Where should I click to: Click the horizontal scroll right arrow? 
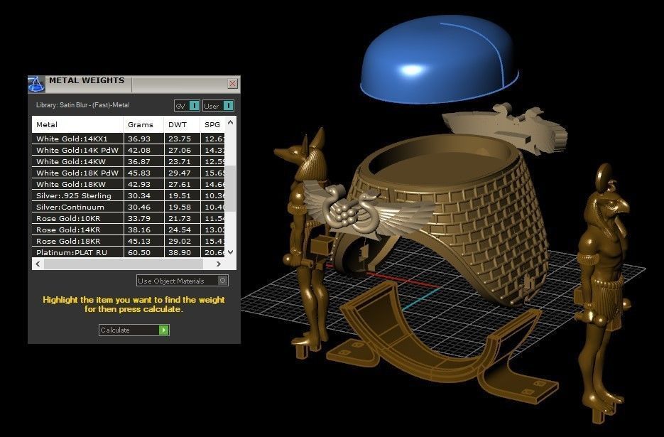click(x=219, y=264)
